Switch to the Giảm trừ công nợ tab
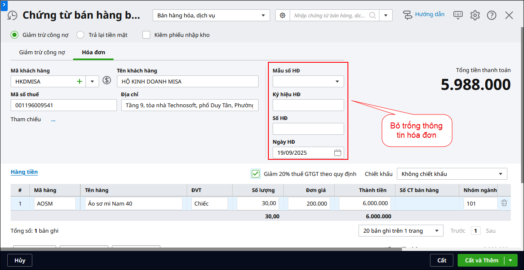Viewport: 524px width, 270px height. tap(42, 53)
